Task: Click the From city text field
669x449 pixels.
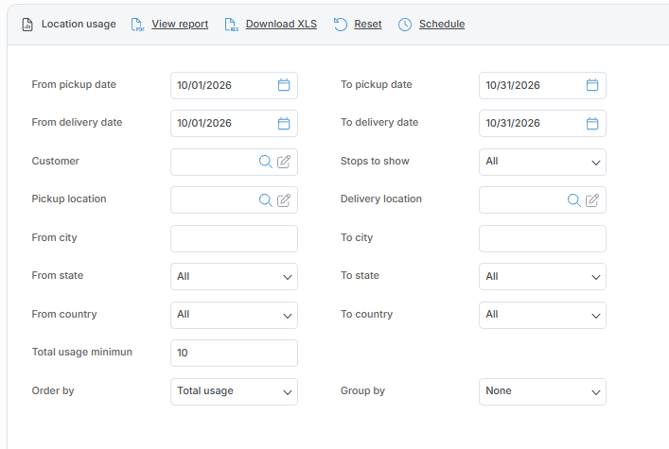Action: click(234, 239)
